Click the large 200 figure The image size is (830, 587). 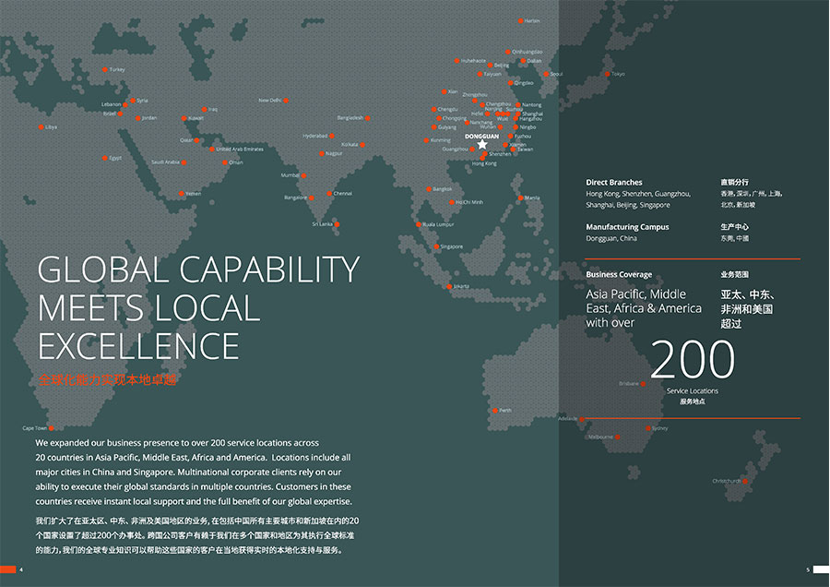pos(693,360)
